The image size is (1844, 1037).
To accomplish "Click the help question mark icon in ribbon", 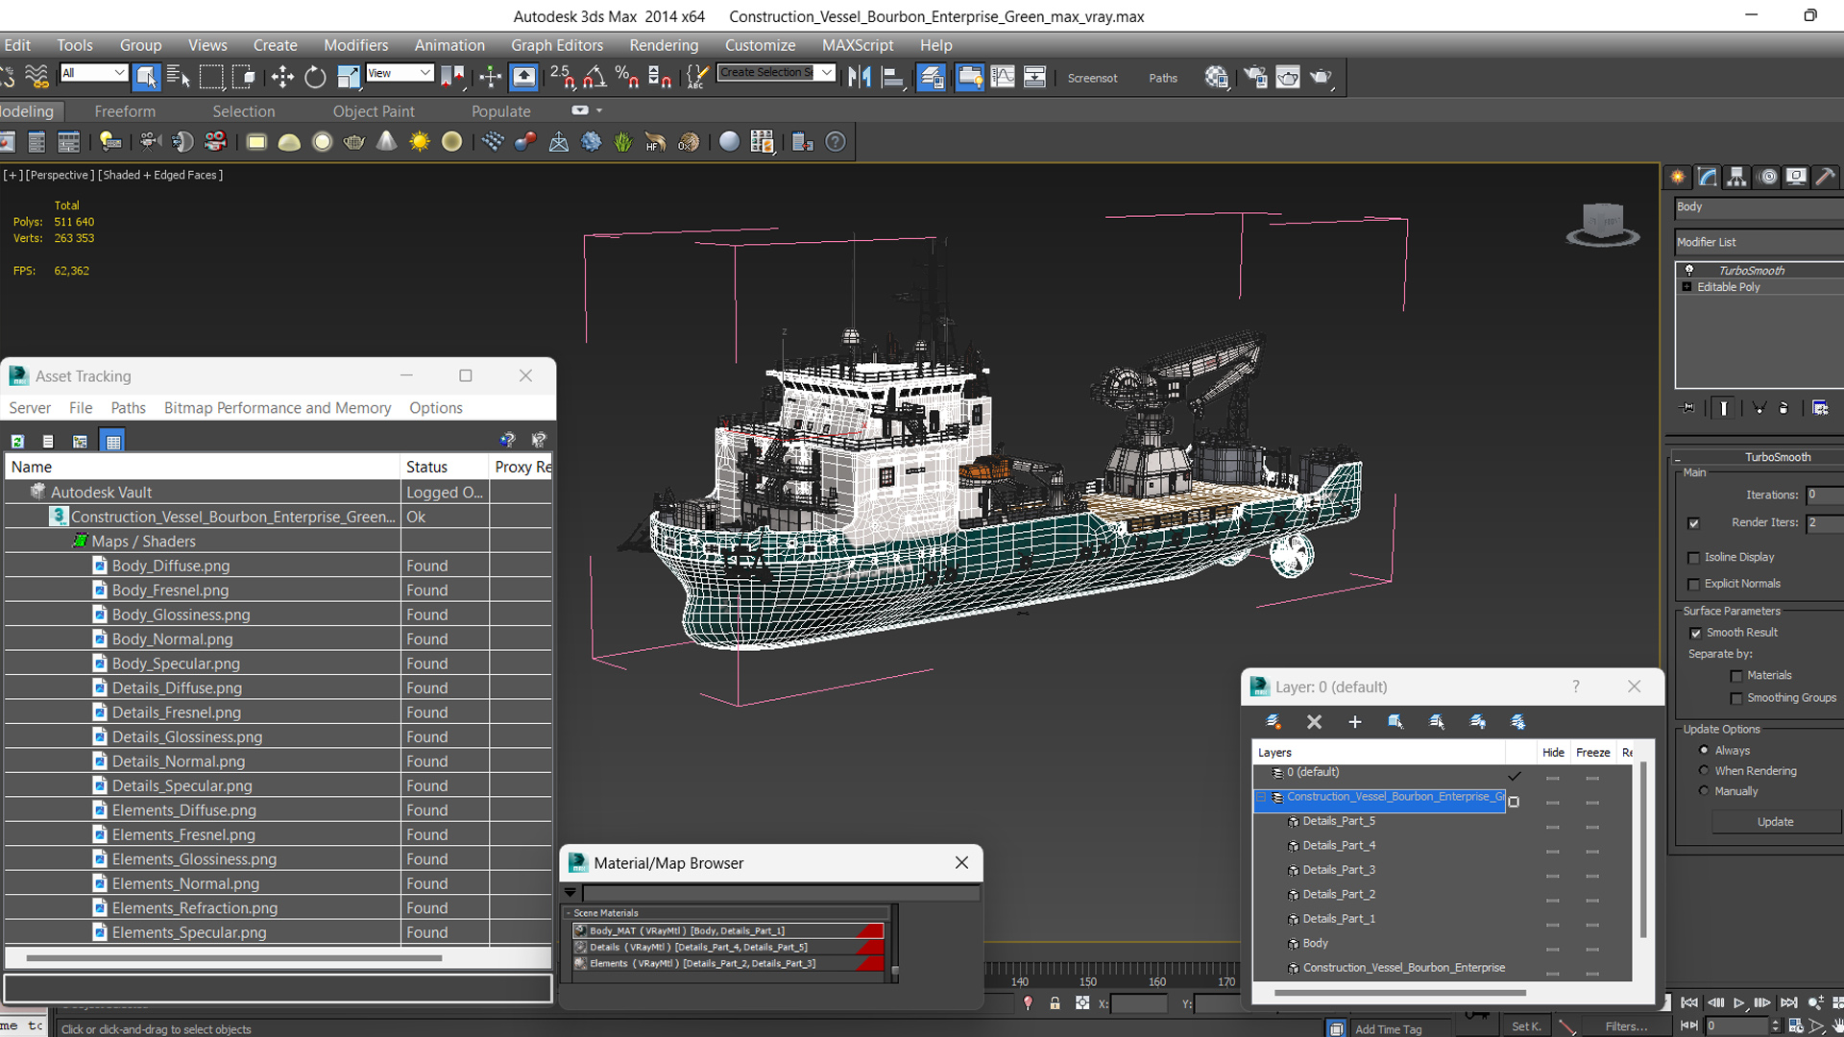I will tap(836, 142).
